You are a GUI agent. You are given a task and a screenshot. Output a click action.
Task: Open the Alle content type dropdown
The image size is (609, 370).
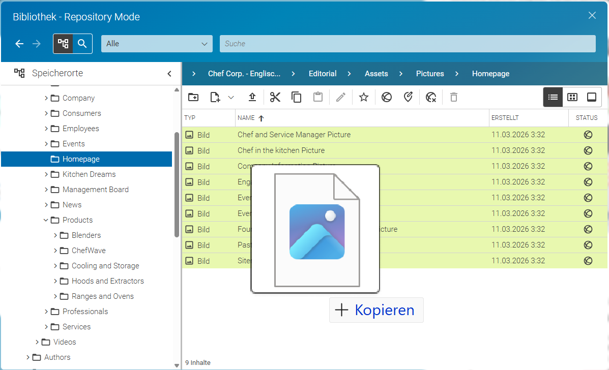157,44
